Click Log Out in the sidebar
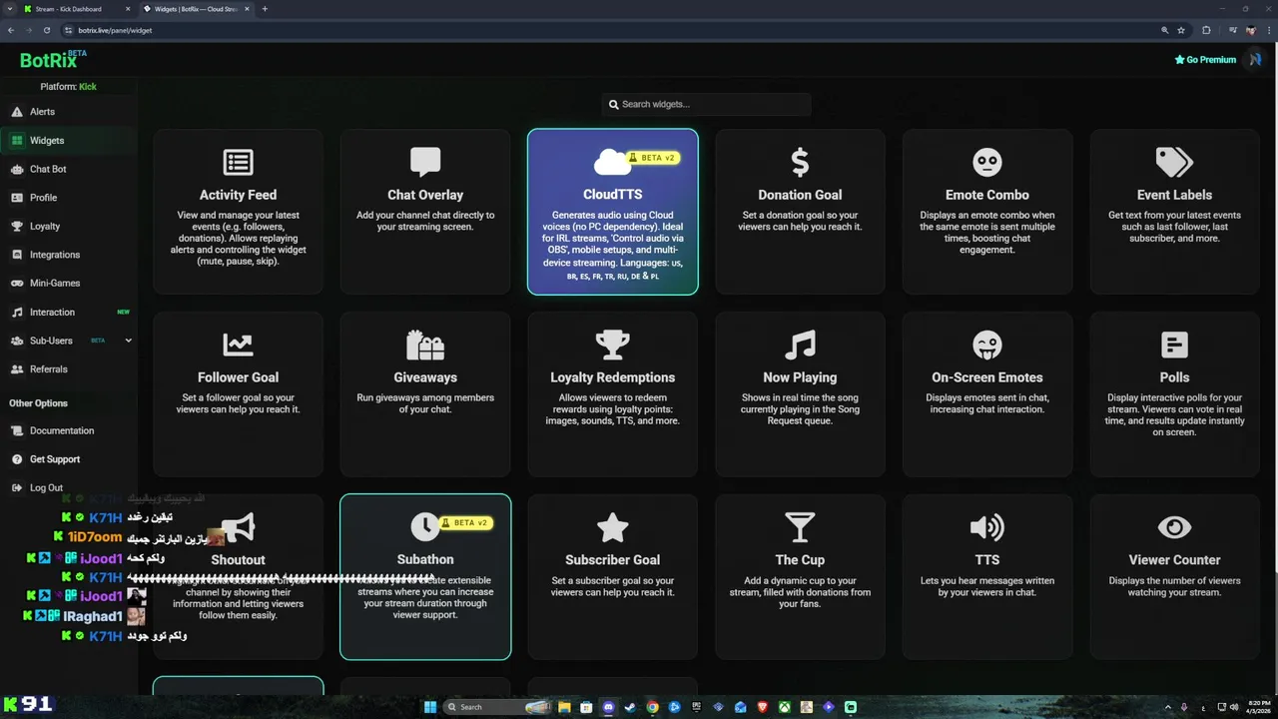Image resolution: width=1278 pixels, height=719 pixels. (x=69, y=487)
